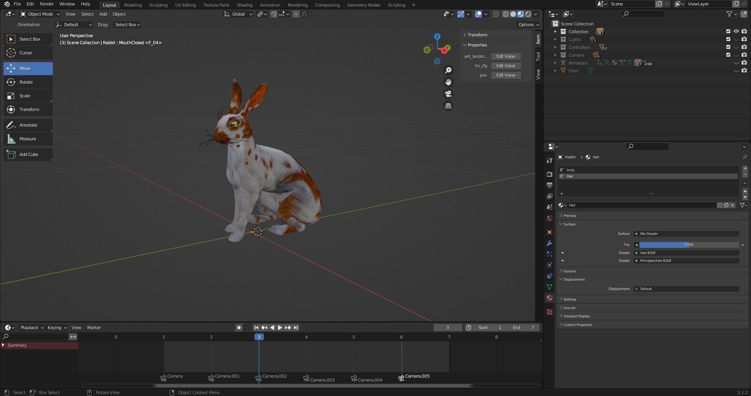Click the Camera.003 timeline marker
The width and height of the screenshot is (751, 396).
pyautogui.click(x=307, y=378)
